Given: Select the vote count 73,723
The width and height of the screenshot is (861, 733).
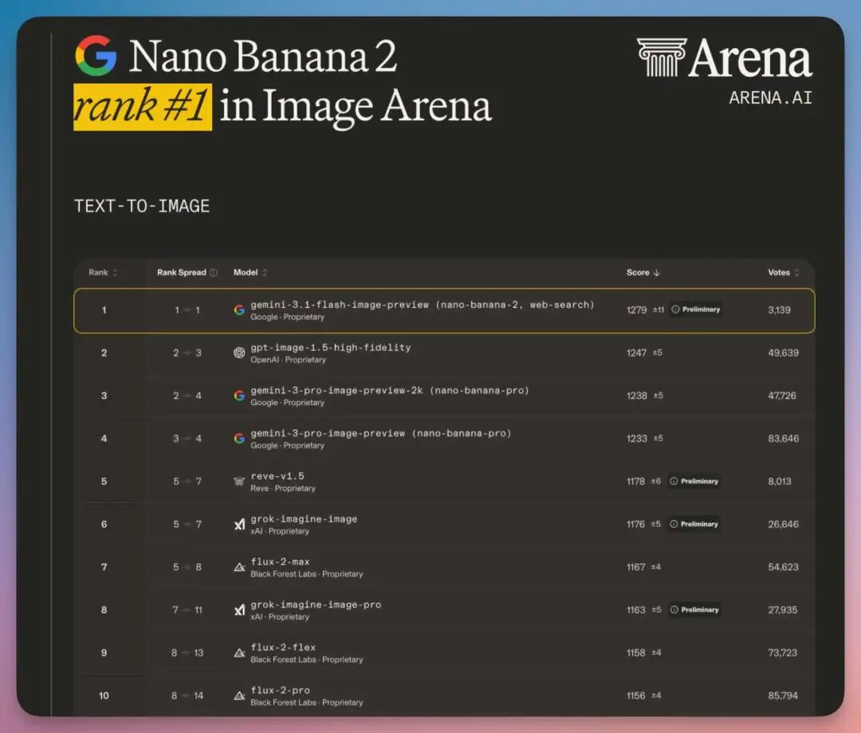Looking at the screenshot, I should tap(783, 652).
